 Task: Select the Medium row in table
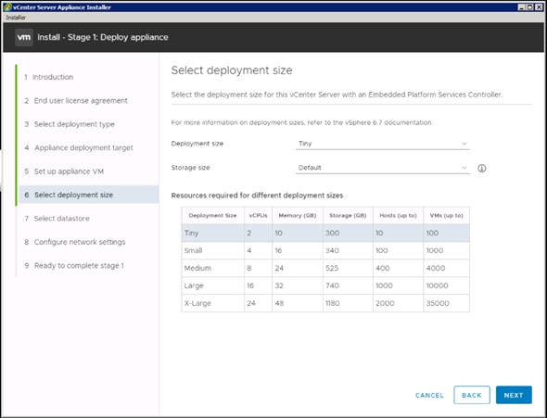pos(325,268)
